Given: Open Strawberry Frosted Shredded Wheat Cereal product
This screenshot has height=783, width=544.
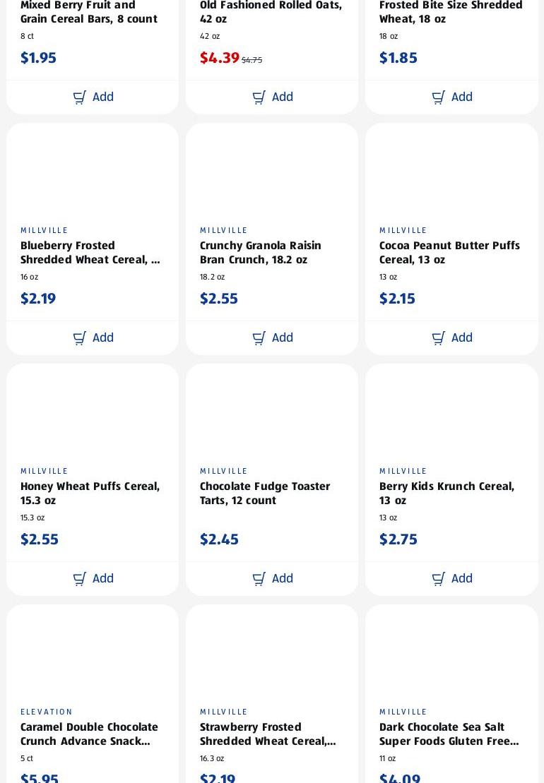Looking at the screenshot, I should tap(267, 734).
